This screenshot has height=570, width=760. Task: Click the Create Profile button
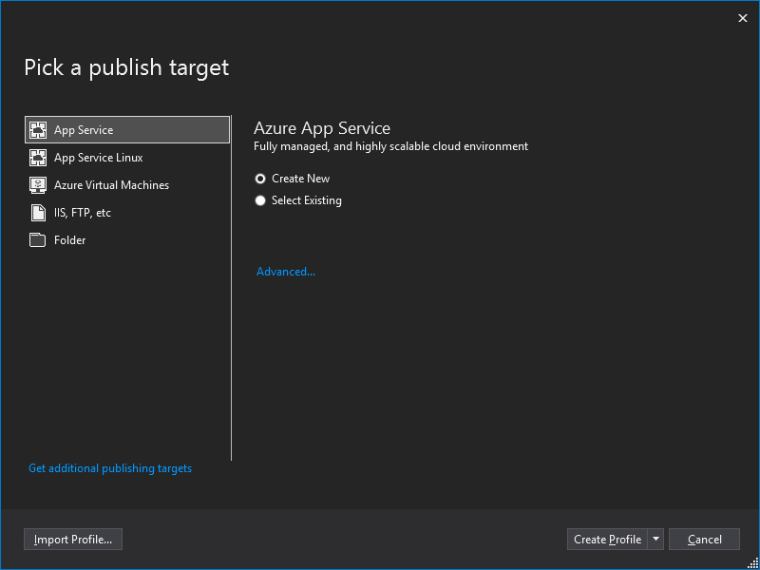pos(607,540)
